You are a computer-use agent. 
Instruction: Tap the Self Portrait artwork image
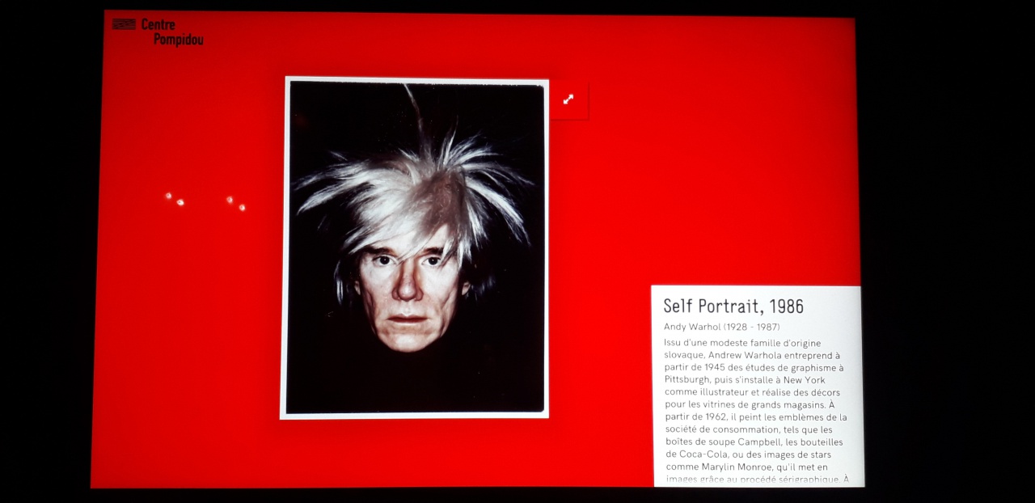[415, 247]
